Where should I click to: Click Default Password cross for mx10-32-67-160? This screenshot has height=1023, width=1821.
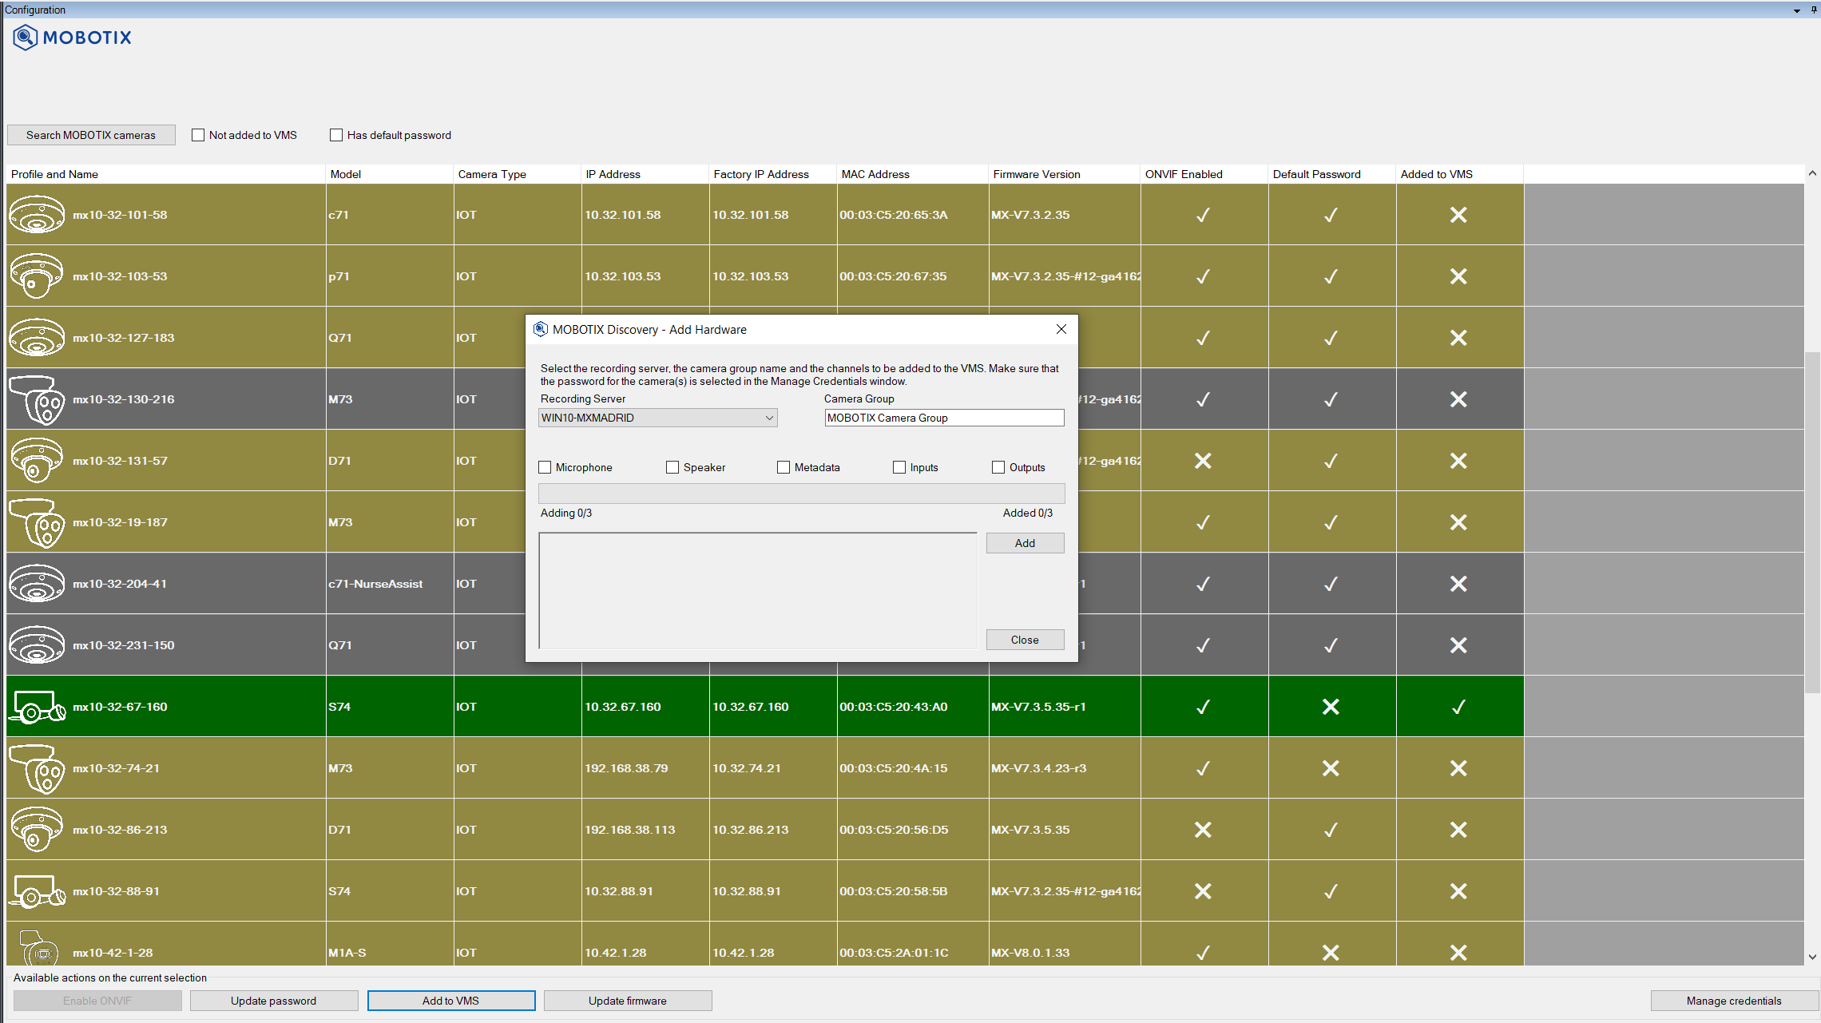point(1331,707)
